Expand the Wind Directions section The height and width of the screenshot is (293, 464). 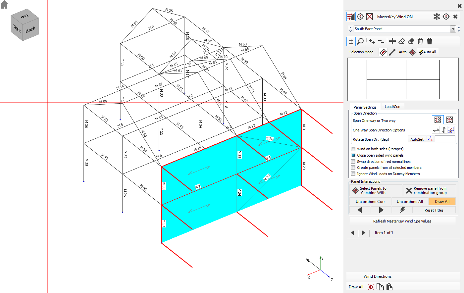(x=378, y=276)
